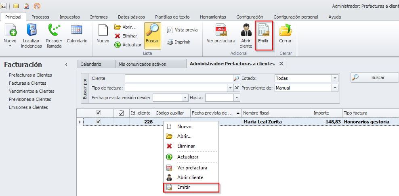Open the Proveniente de dropdown showing Manual
The image size is (399, 196).
[335, 88]
